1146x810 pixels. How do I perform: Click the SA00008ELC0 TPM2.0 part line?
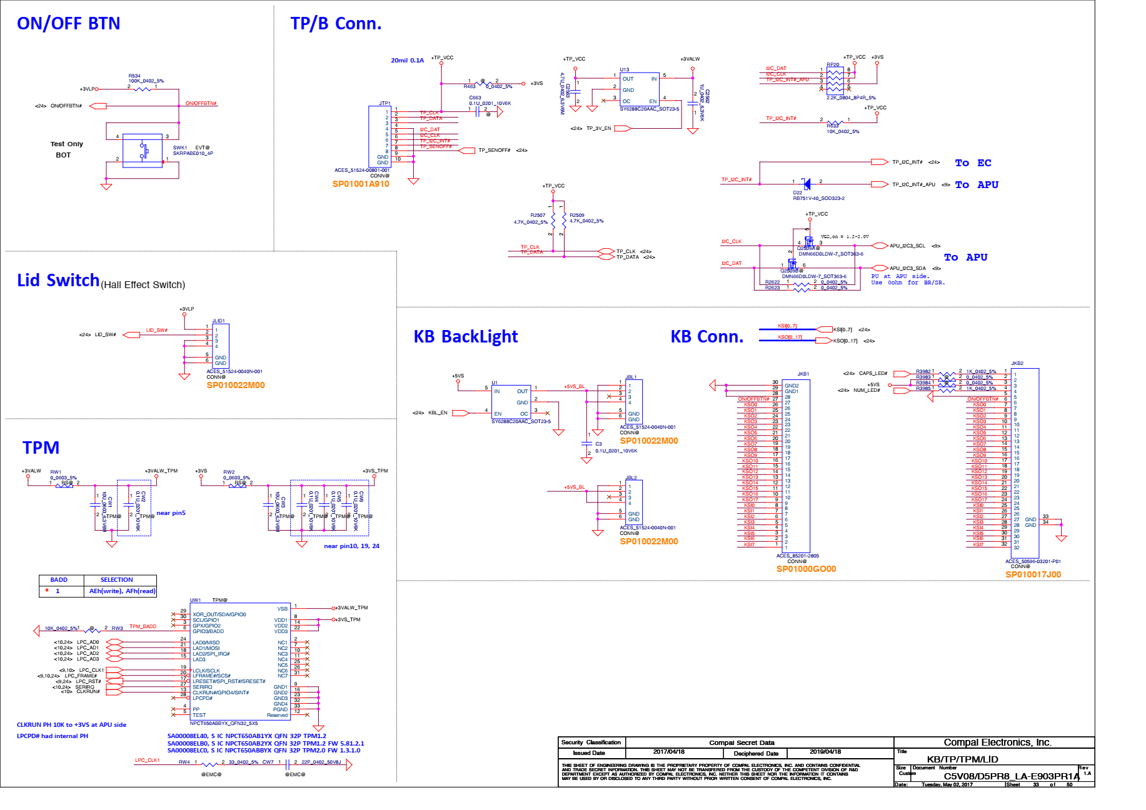click(x=264, y=751)
